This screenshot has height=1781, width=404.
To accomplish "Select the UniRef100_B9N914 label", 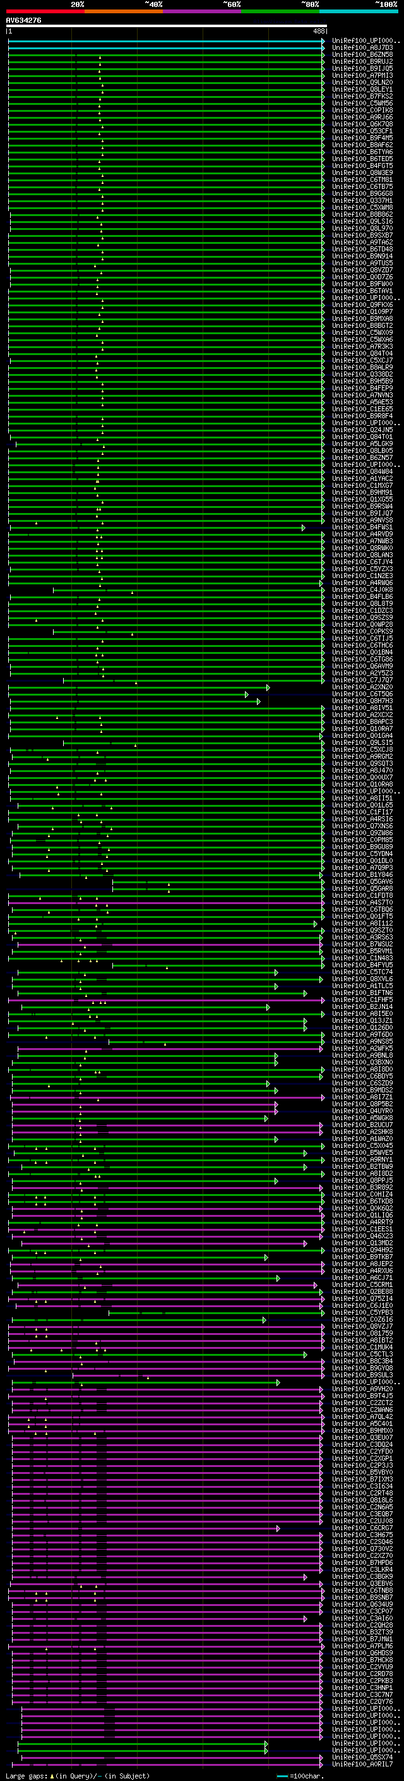I will 362,257.
